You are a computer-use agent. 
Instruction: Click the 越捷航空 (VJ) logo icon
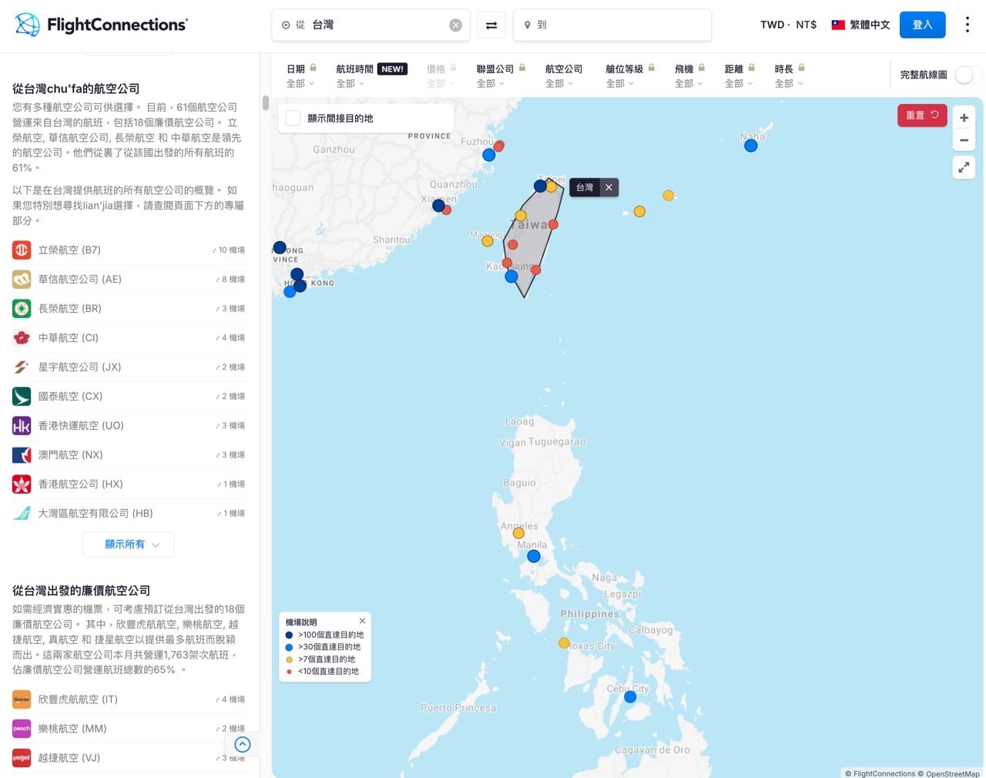point(22,758)
